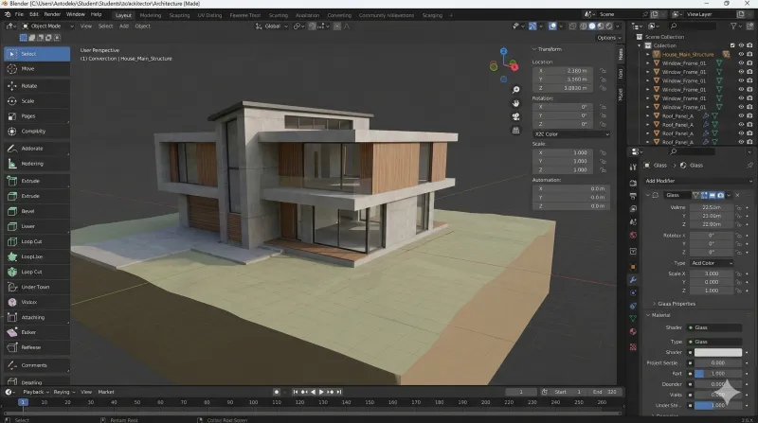Adjust the Rort slider
This screenshot has height=423, width=758.
[x=718, y=374]
